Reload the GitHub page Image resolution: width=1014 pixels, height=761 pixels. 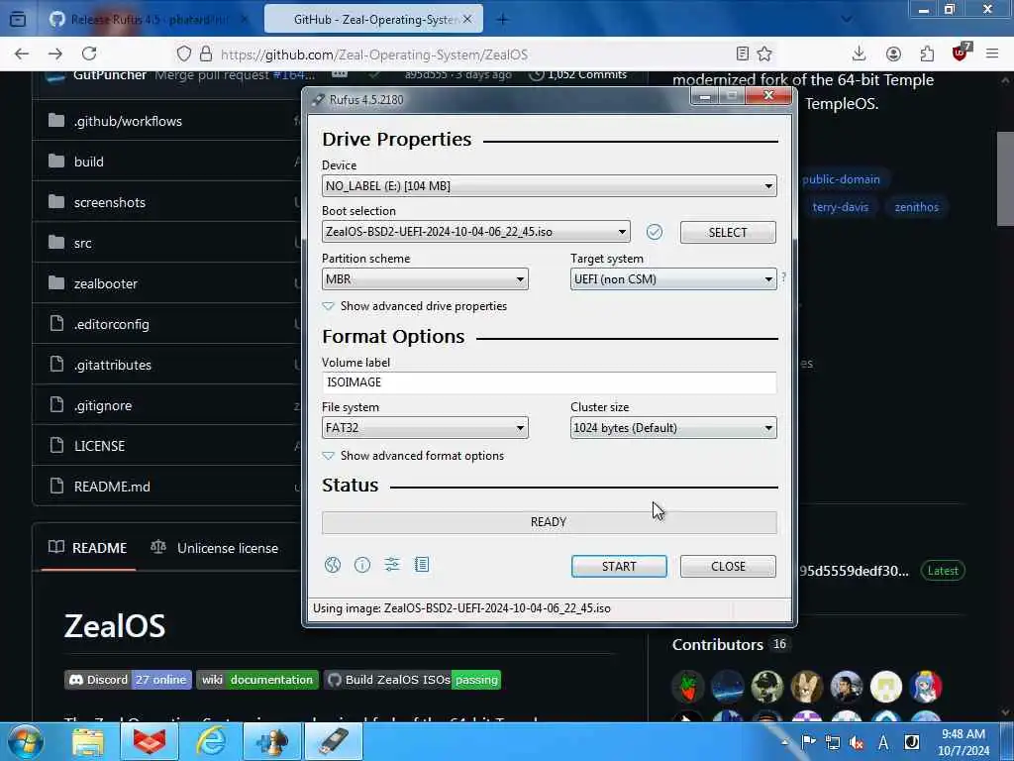coord(89,54)
